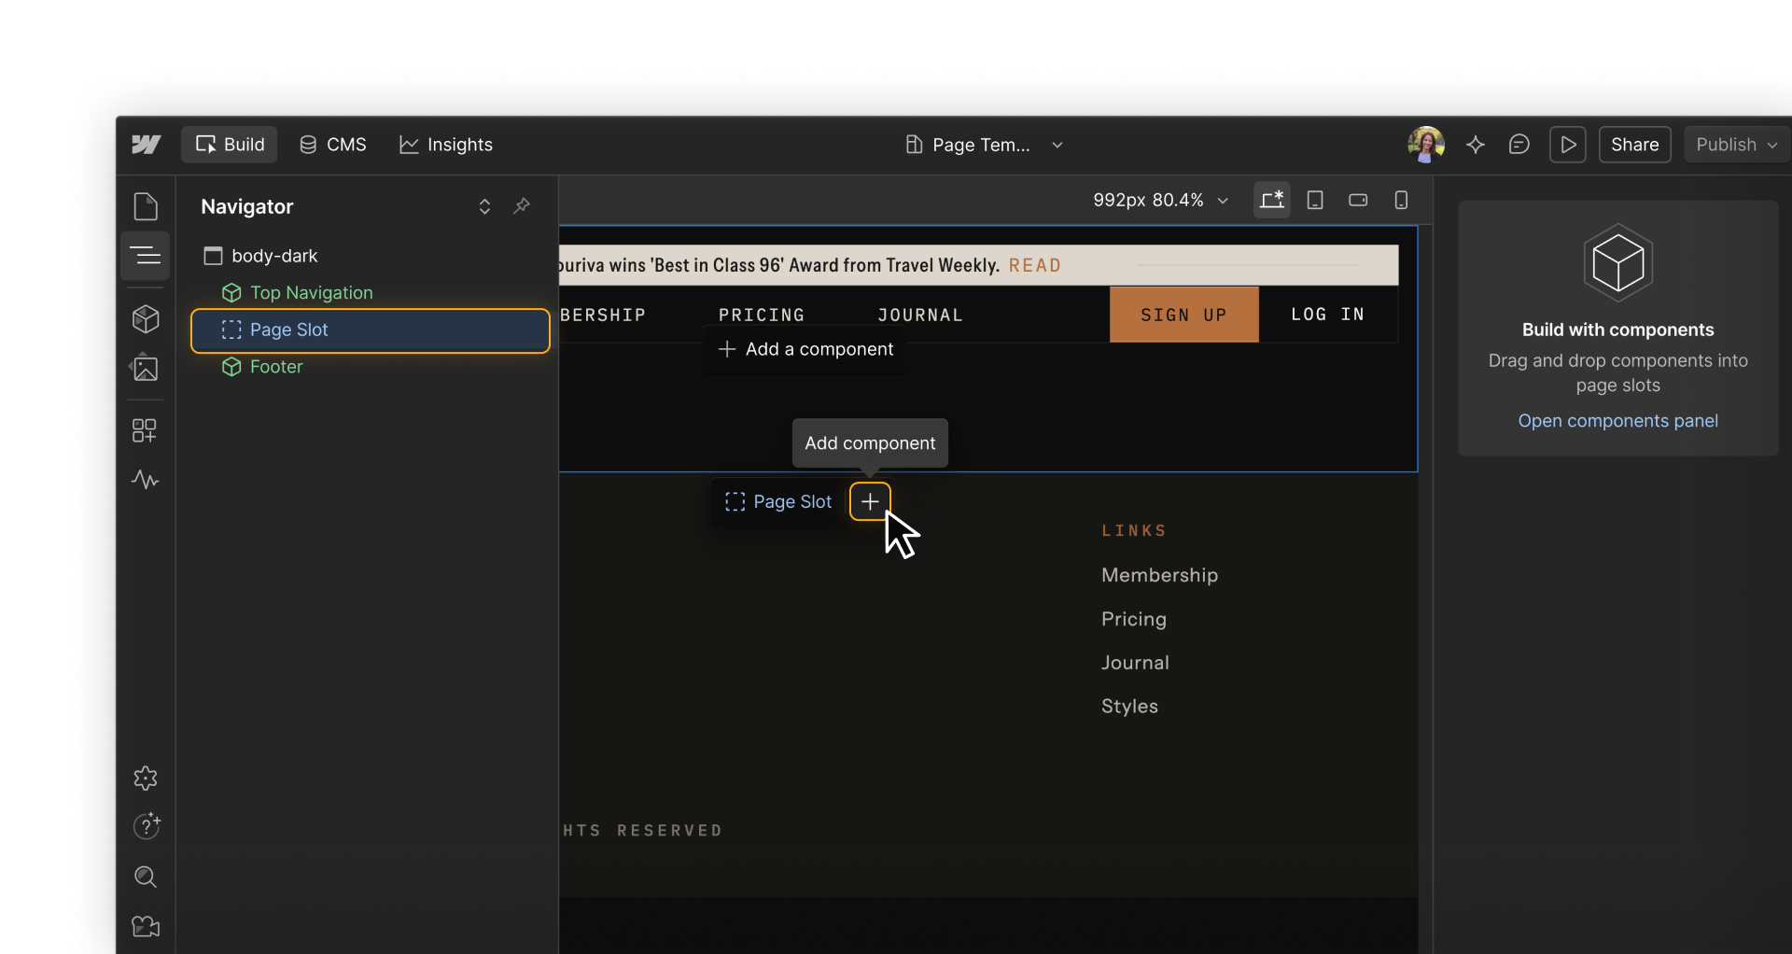Image resolution: width=1792 pixels, height=954 pixels.
Task: Open the Publish dropdown
Action: pos(1735,145)
